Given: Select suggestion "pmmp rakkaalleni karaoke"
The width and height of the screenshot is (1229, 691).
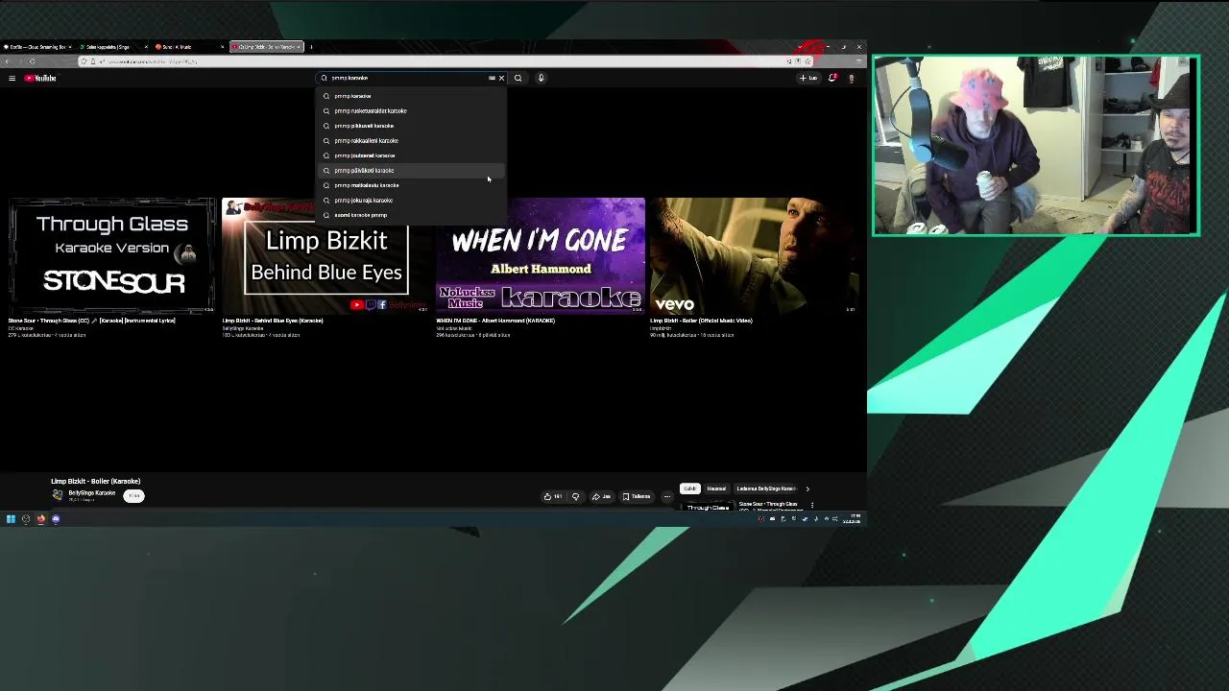Looking at the screenshot, I should click(x=411, y=140).
